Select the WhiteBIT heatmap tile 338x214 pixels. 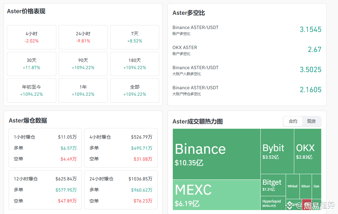(x=293, y=186)
